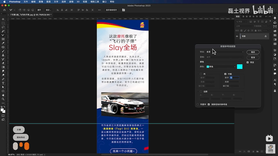Viewport: 278px width, 156px height.
Task: Select the Magic Wand tool
Action: tap(3, 31)
